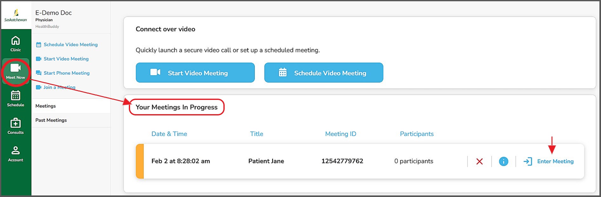601x197 pixels.
Task: Select the Meet Now camera icon
Action: pyautogui.click(x=16, y=68)
